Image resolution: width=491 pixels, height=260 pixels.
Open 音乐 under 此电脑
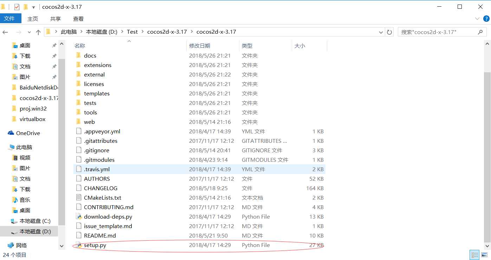(x=25, y=200)
